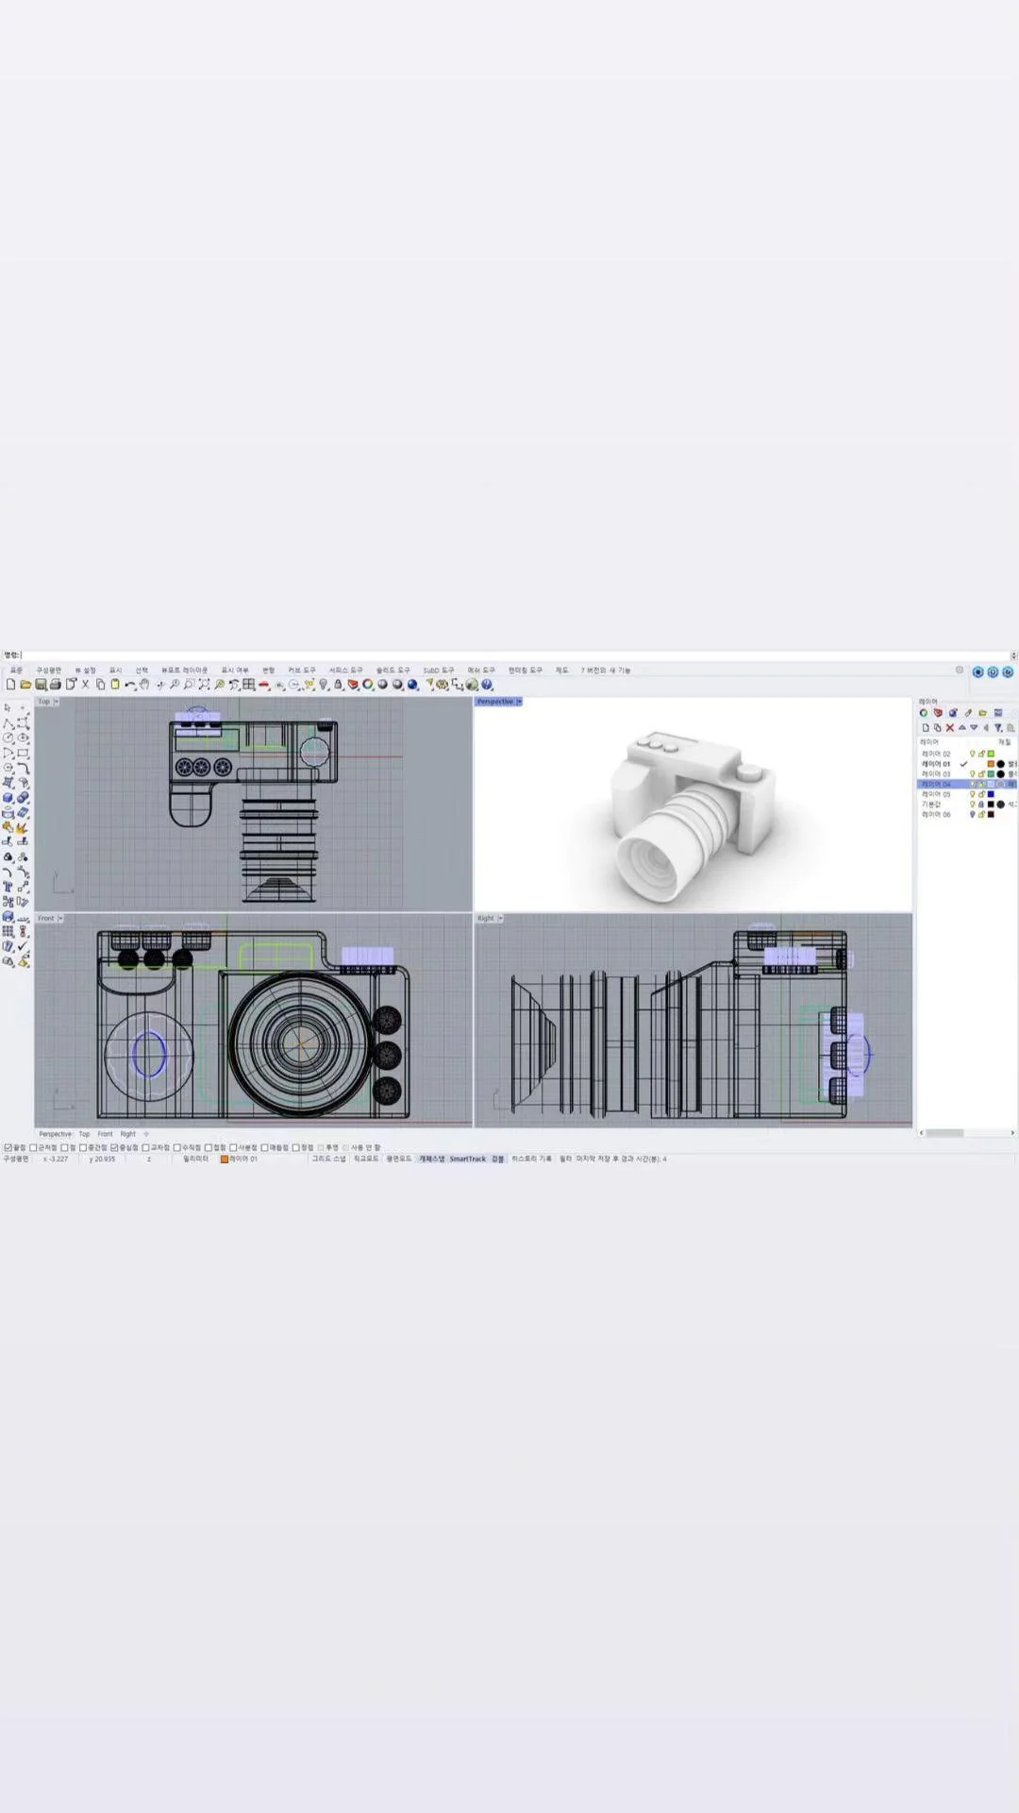Toggle the lock icon of 레이어 05
This screenshot has width=1019, height=1813.
click(x=981, y=794)
